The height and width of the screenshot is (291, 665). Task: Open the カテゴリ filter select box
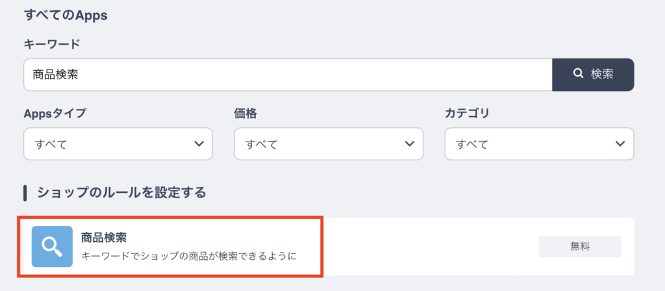click(x=539, y=144)
